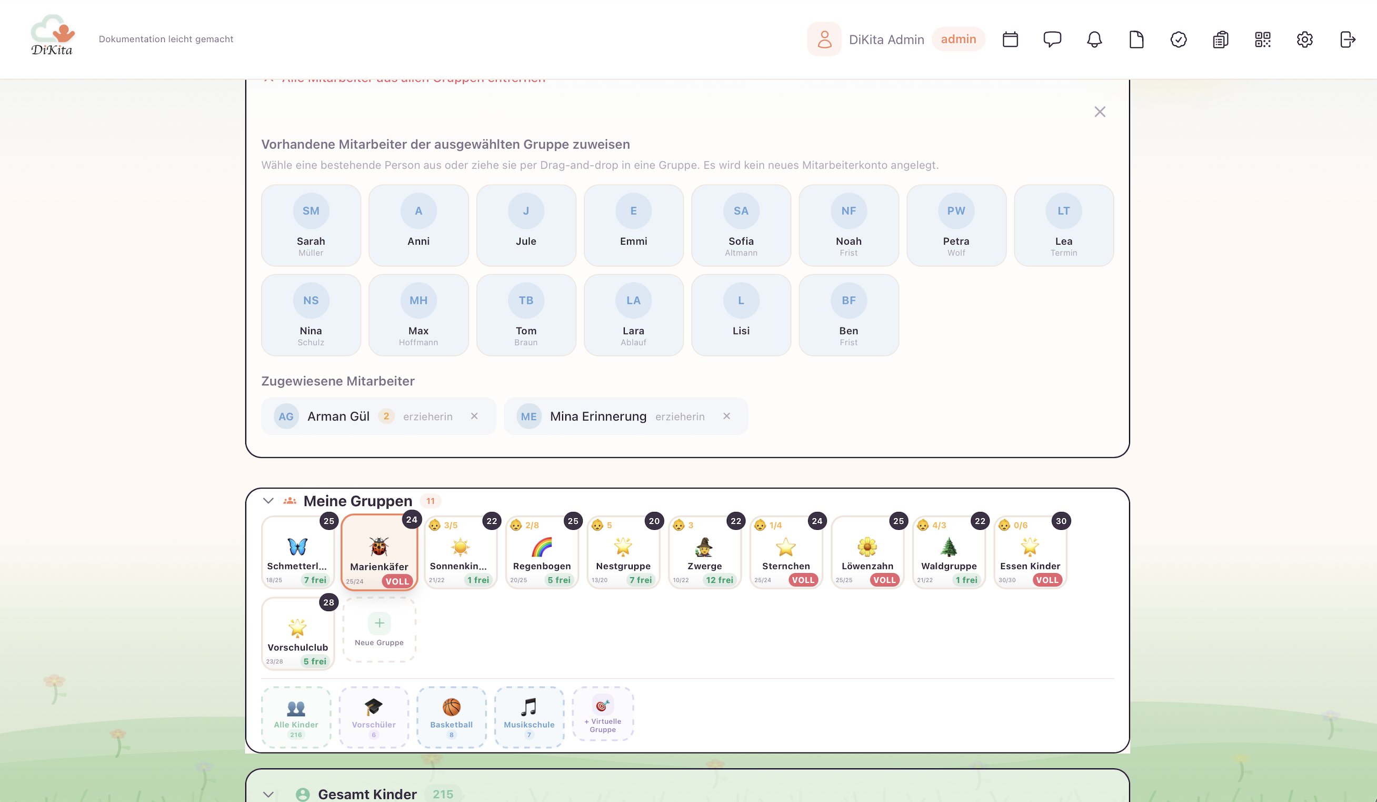1377x802 pixels.
Task: Open the settings gear
Action: tap(1305, 39)
